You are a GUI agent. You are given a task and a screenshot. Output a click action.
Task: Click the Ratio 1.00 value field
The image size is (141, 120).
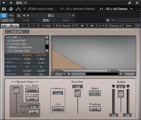(33, 112)
